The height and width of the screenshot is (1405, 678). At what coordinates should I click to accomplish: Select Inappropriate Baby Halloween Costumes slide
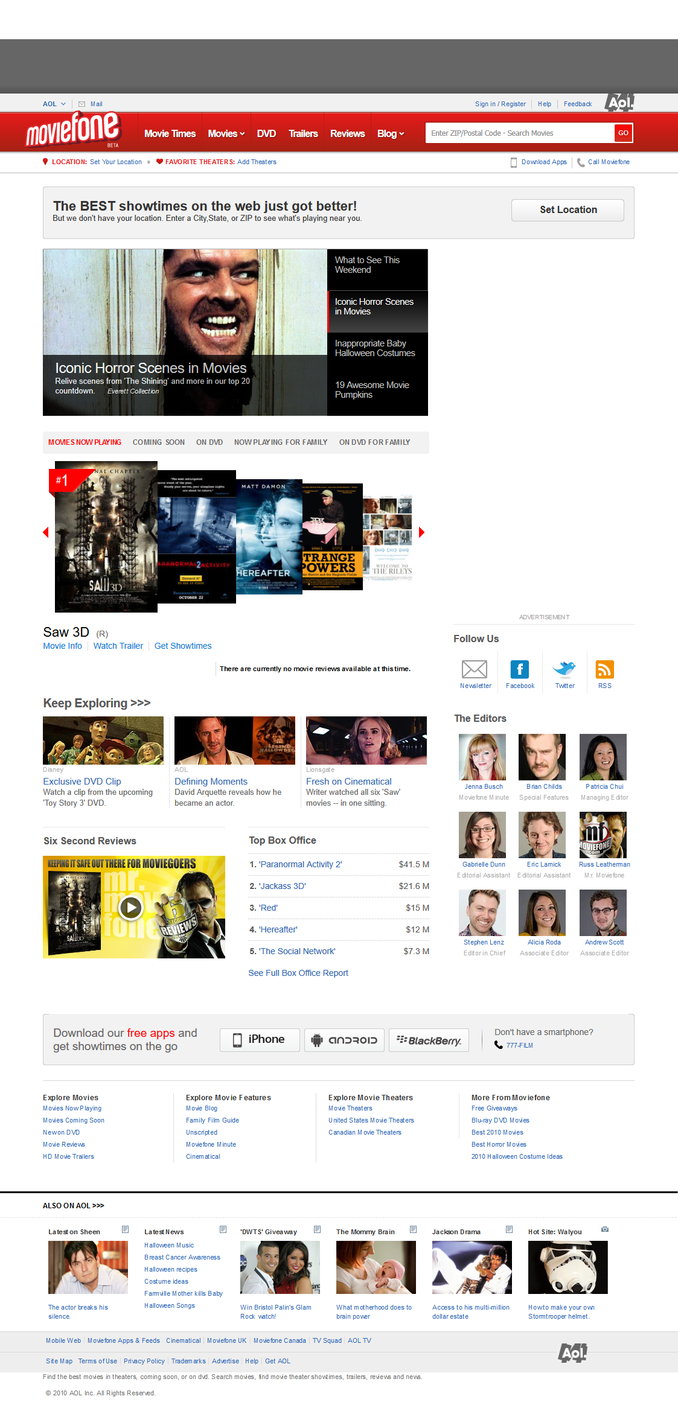[377, 353]
